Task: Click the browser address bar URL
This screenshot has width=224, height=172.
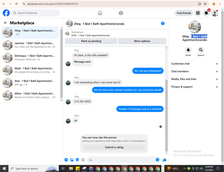Action: click(52, 4)
